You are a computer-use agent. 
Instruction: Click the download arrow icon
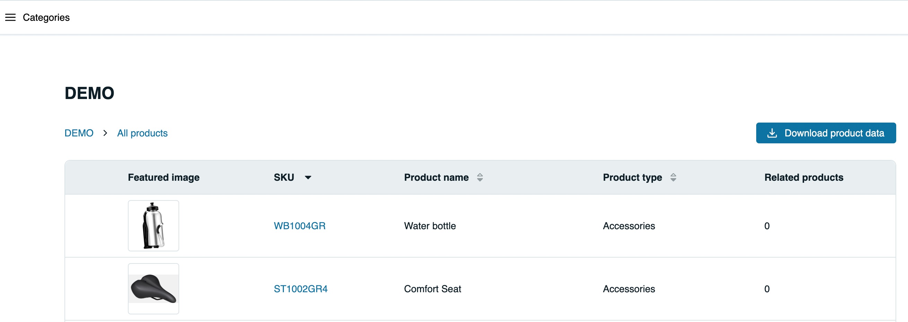(772, 133)
